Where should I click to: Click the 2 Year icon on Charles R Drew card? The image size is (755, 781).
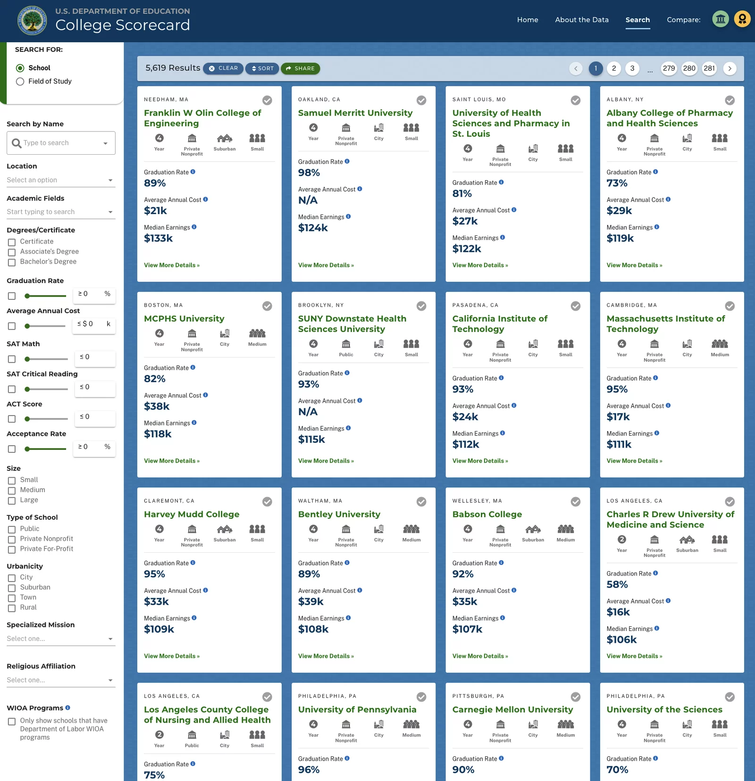(x=622, y=539)
